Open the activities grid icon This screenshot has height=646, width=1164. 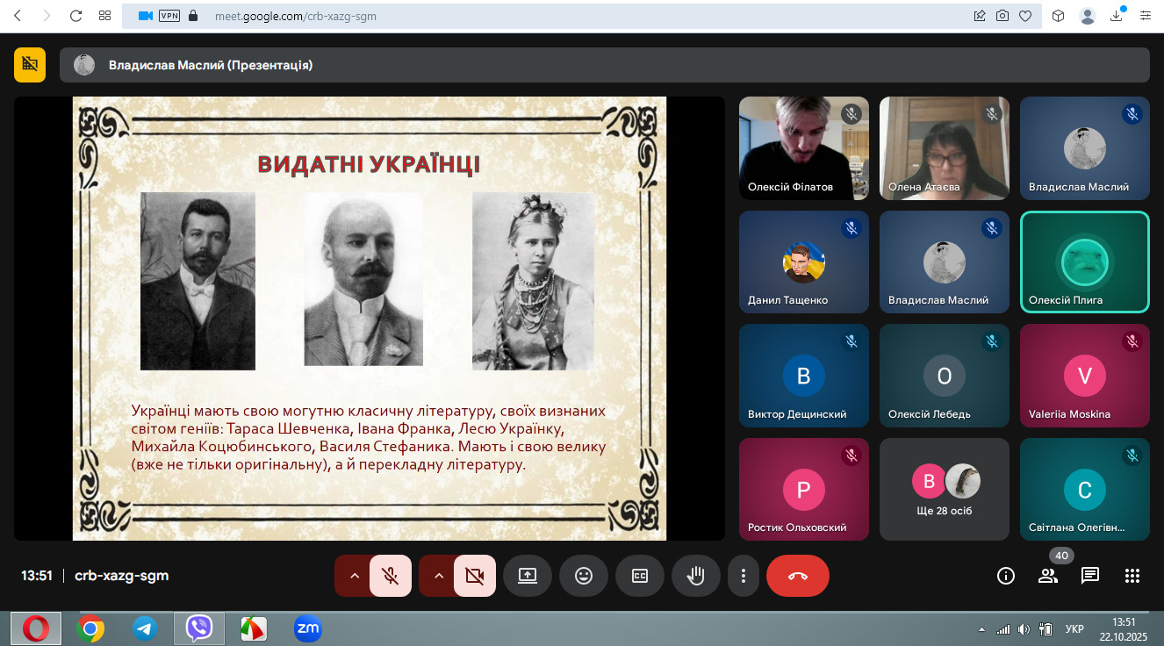(x=1132, y=576)
